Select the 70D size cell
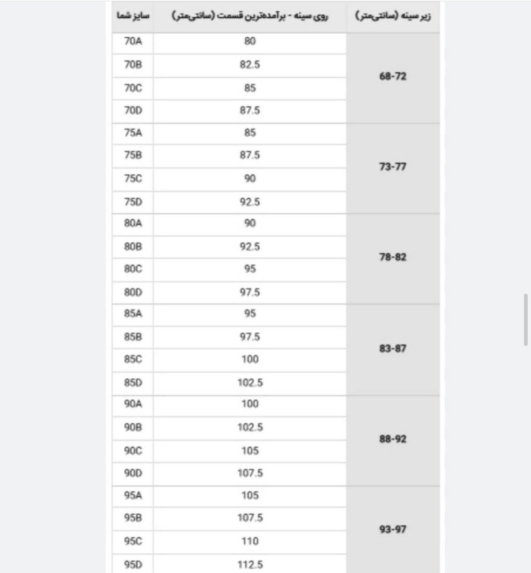The width and height of the screenshot is (531, 573). [x=133, y=111]
